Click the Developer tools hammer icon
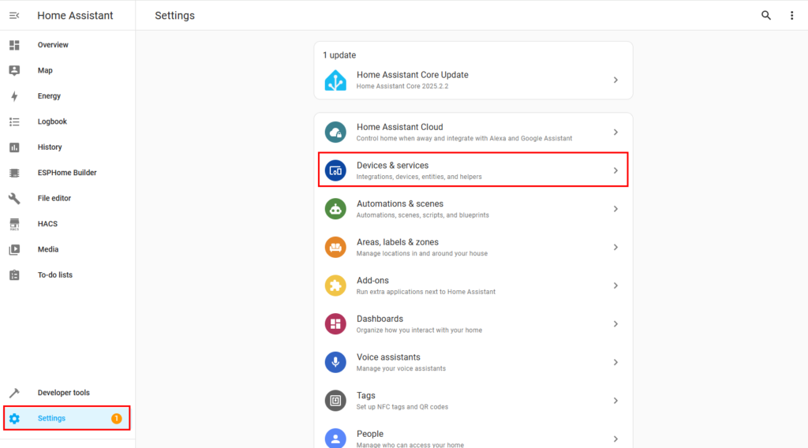808x448 pixels. [x=14, y=392]
